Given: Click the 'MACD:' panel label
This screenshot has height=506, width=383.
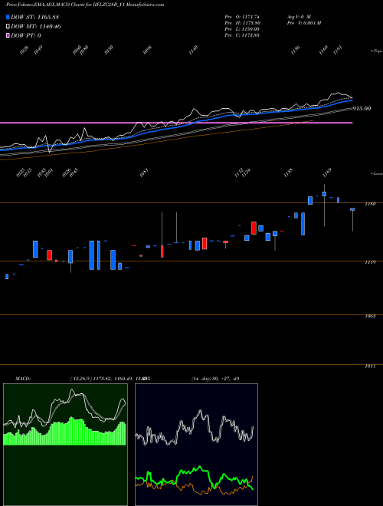Looking at the screenshot, I should pyautogui.click(x=23, y=379).
